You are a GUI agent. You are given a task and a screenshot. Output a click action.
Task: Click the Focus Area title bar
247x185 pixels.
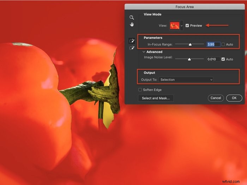click(x=185, y=7)
